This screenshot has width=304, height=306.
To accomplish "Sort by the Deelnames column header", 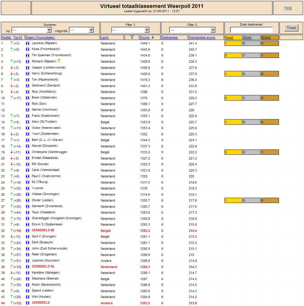I will click(x=170, y=37).
